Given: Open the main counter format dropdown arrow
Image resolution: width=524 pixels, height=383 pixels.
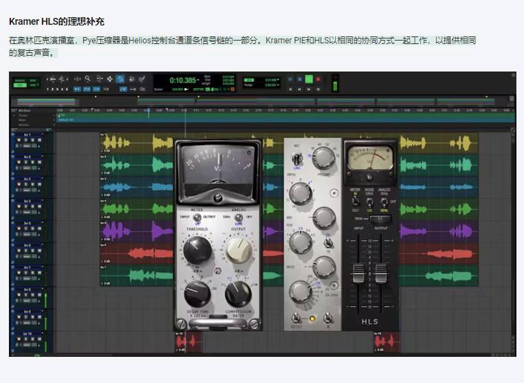Looking at the screenshot, I should [198, 80].
